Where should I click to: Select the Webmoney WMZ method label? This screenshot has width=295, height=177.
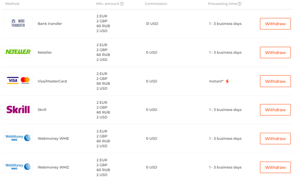[53, 167]
